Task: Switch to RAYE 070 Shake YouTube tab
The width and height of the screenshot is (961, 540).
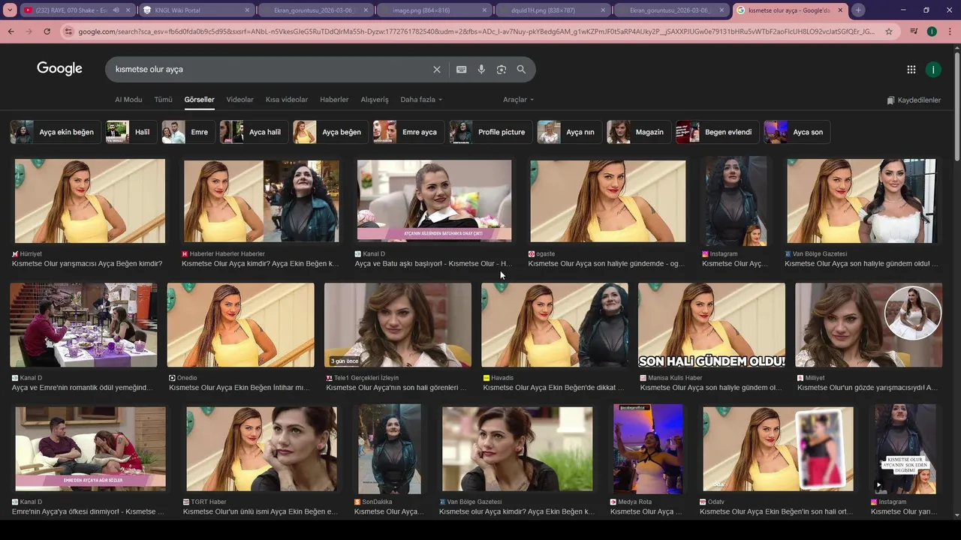Action: tap(71, 10)
